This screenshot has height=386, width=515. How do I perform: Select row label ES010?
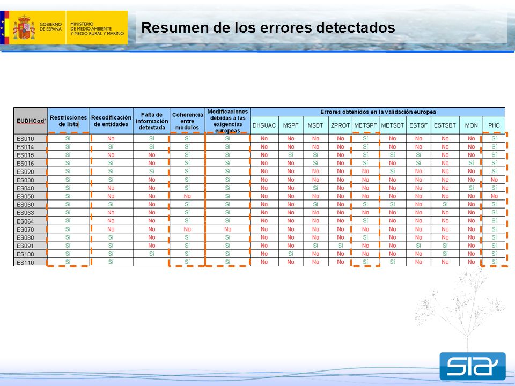pyautogui.click(x=25, y=138)
